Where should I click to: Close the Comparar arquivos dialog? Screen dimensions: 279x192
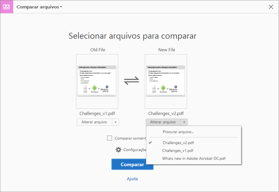pyautogui.click(x=271, y=7)
